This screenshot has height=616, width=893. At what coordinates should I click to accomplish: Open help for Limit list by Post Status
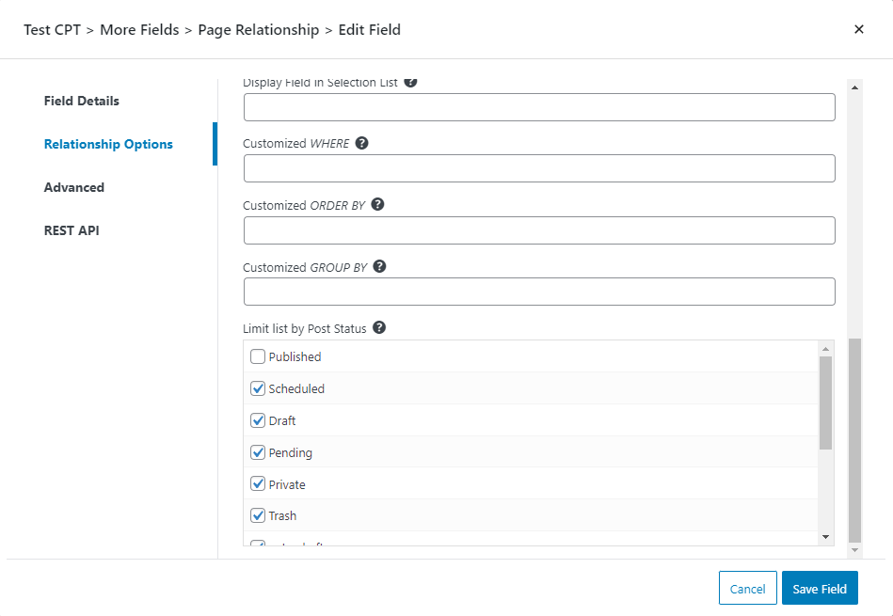[x=379, y=327]
